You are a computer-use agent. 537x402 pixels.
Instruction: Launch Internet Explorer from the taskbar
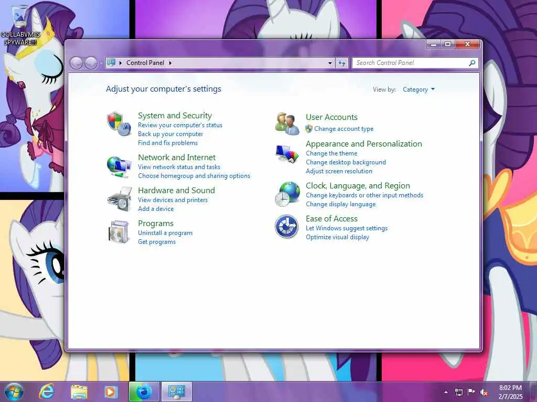[x=47, y=392]
